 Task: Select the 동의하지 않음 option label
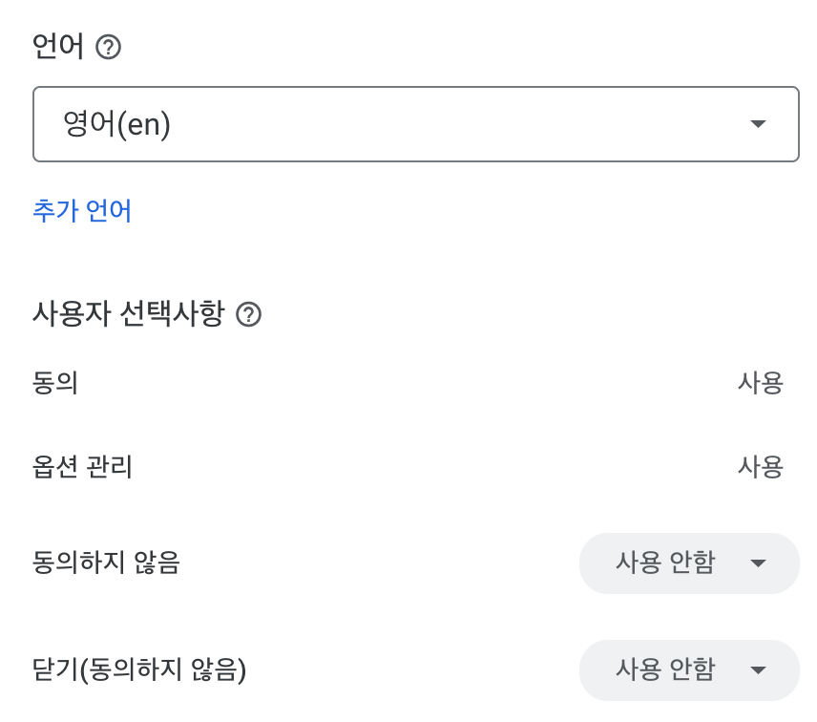[106, 563]
